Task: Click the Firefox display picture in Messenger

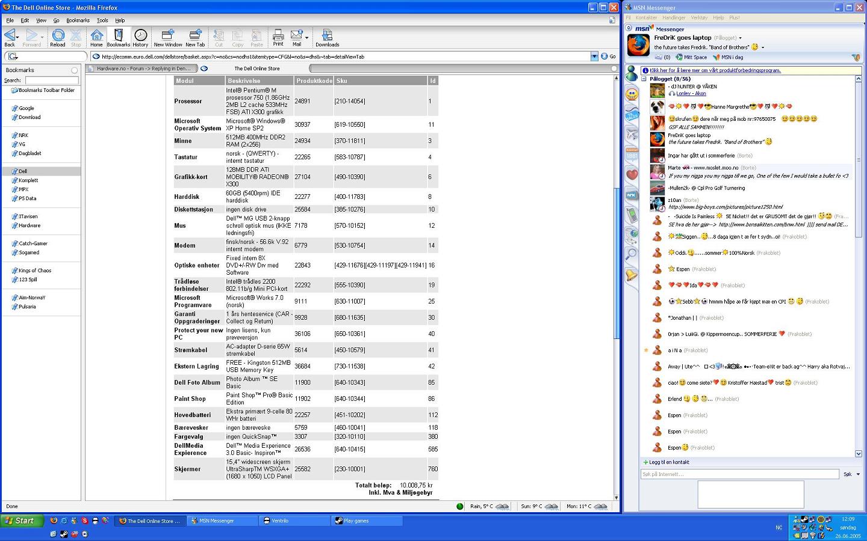Action: tap(638, 45)
